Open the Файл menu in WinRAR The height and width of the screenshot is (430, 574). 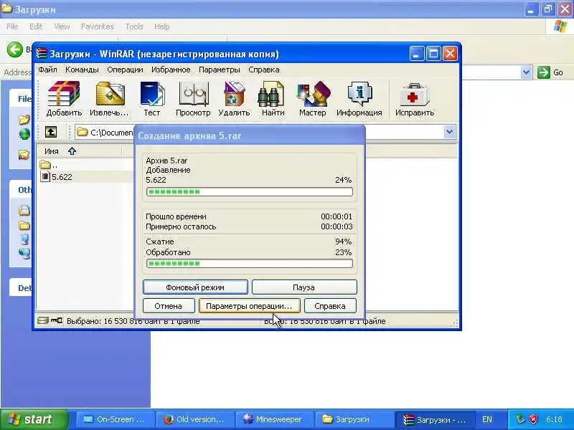(47, 70)
